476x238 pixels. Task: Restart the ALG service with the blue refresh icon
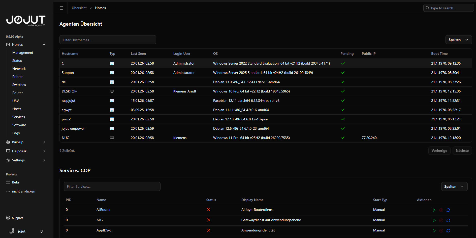tap(448, 220)
